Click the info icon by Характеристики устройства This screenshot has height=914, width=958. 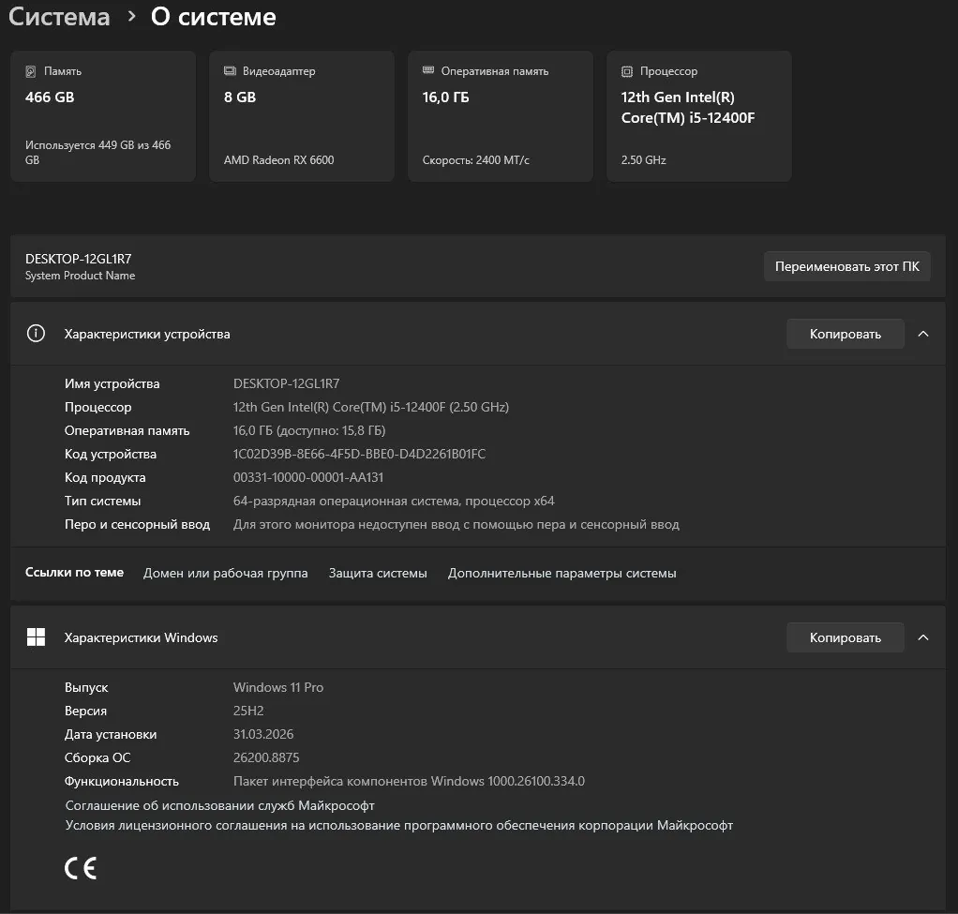point(36,334)
